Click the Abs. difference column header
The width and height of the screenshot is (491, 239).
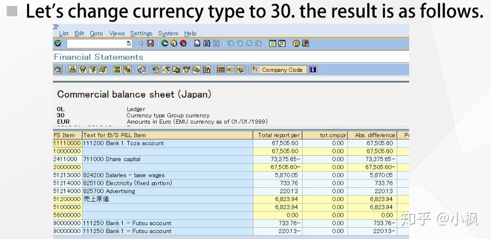372,135
